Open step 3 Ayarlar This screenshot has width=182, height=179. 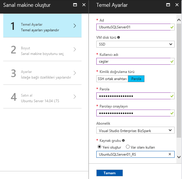(x=42, y=73)
